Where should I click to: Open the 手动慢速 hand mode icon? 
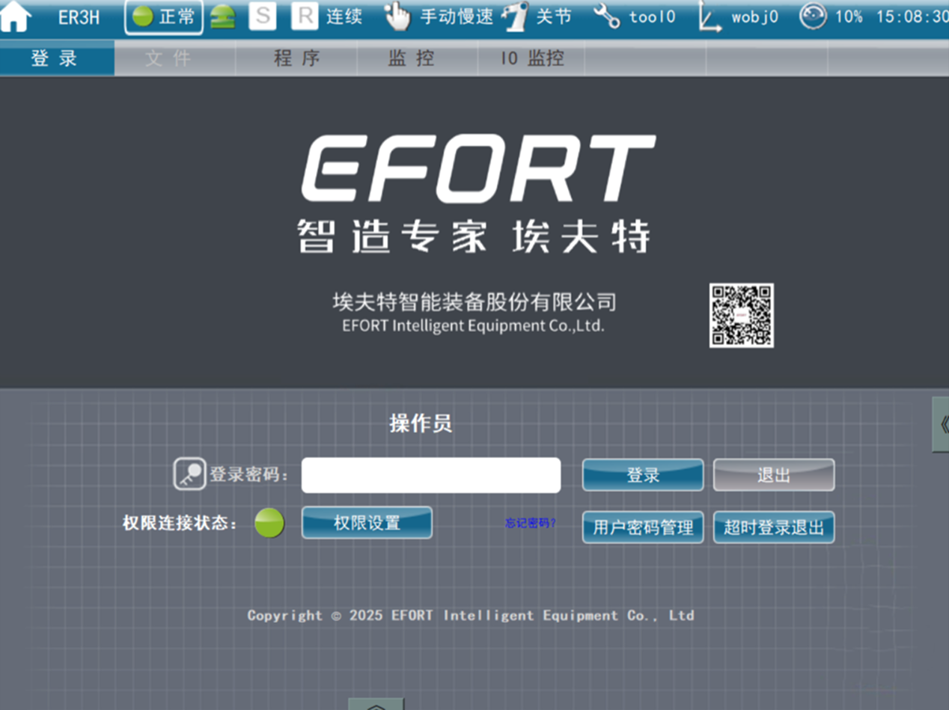click(397, 16)
